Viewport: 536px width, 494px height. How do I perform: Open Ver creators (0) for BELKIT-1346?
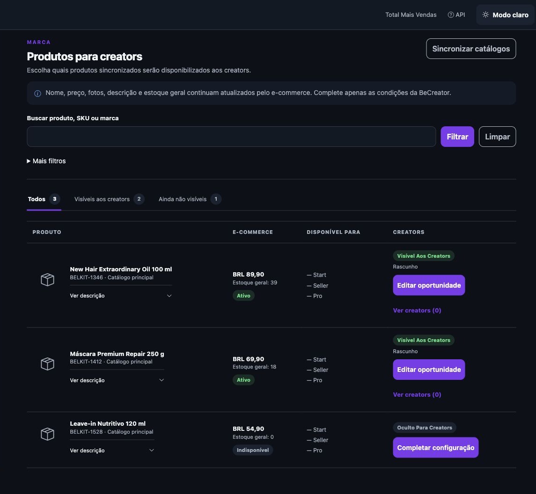pos(417,311)
